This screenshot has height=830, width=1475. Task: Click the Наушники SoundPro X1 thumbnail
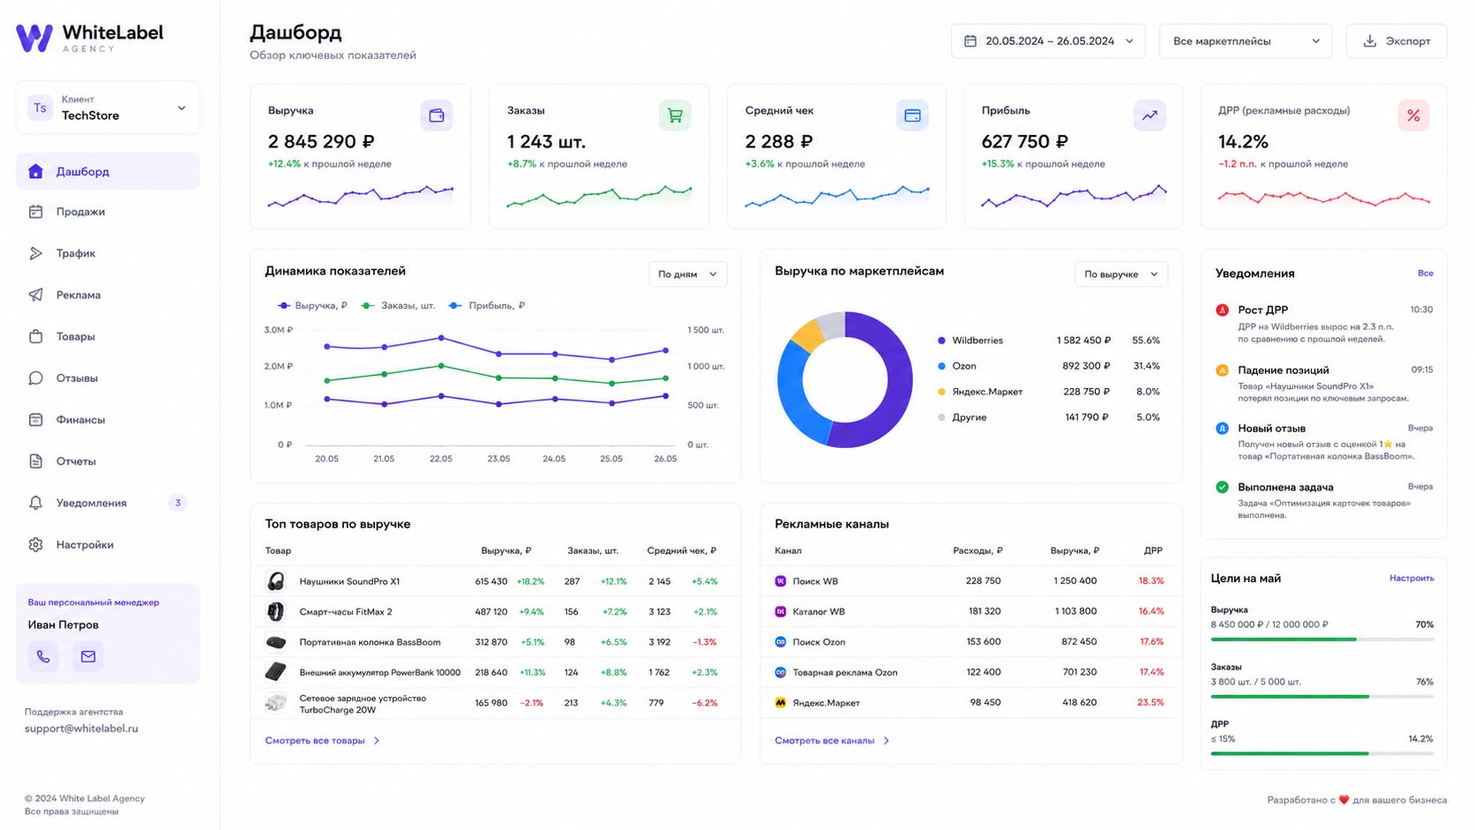(x=275, y=581)
